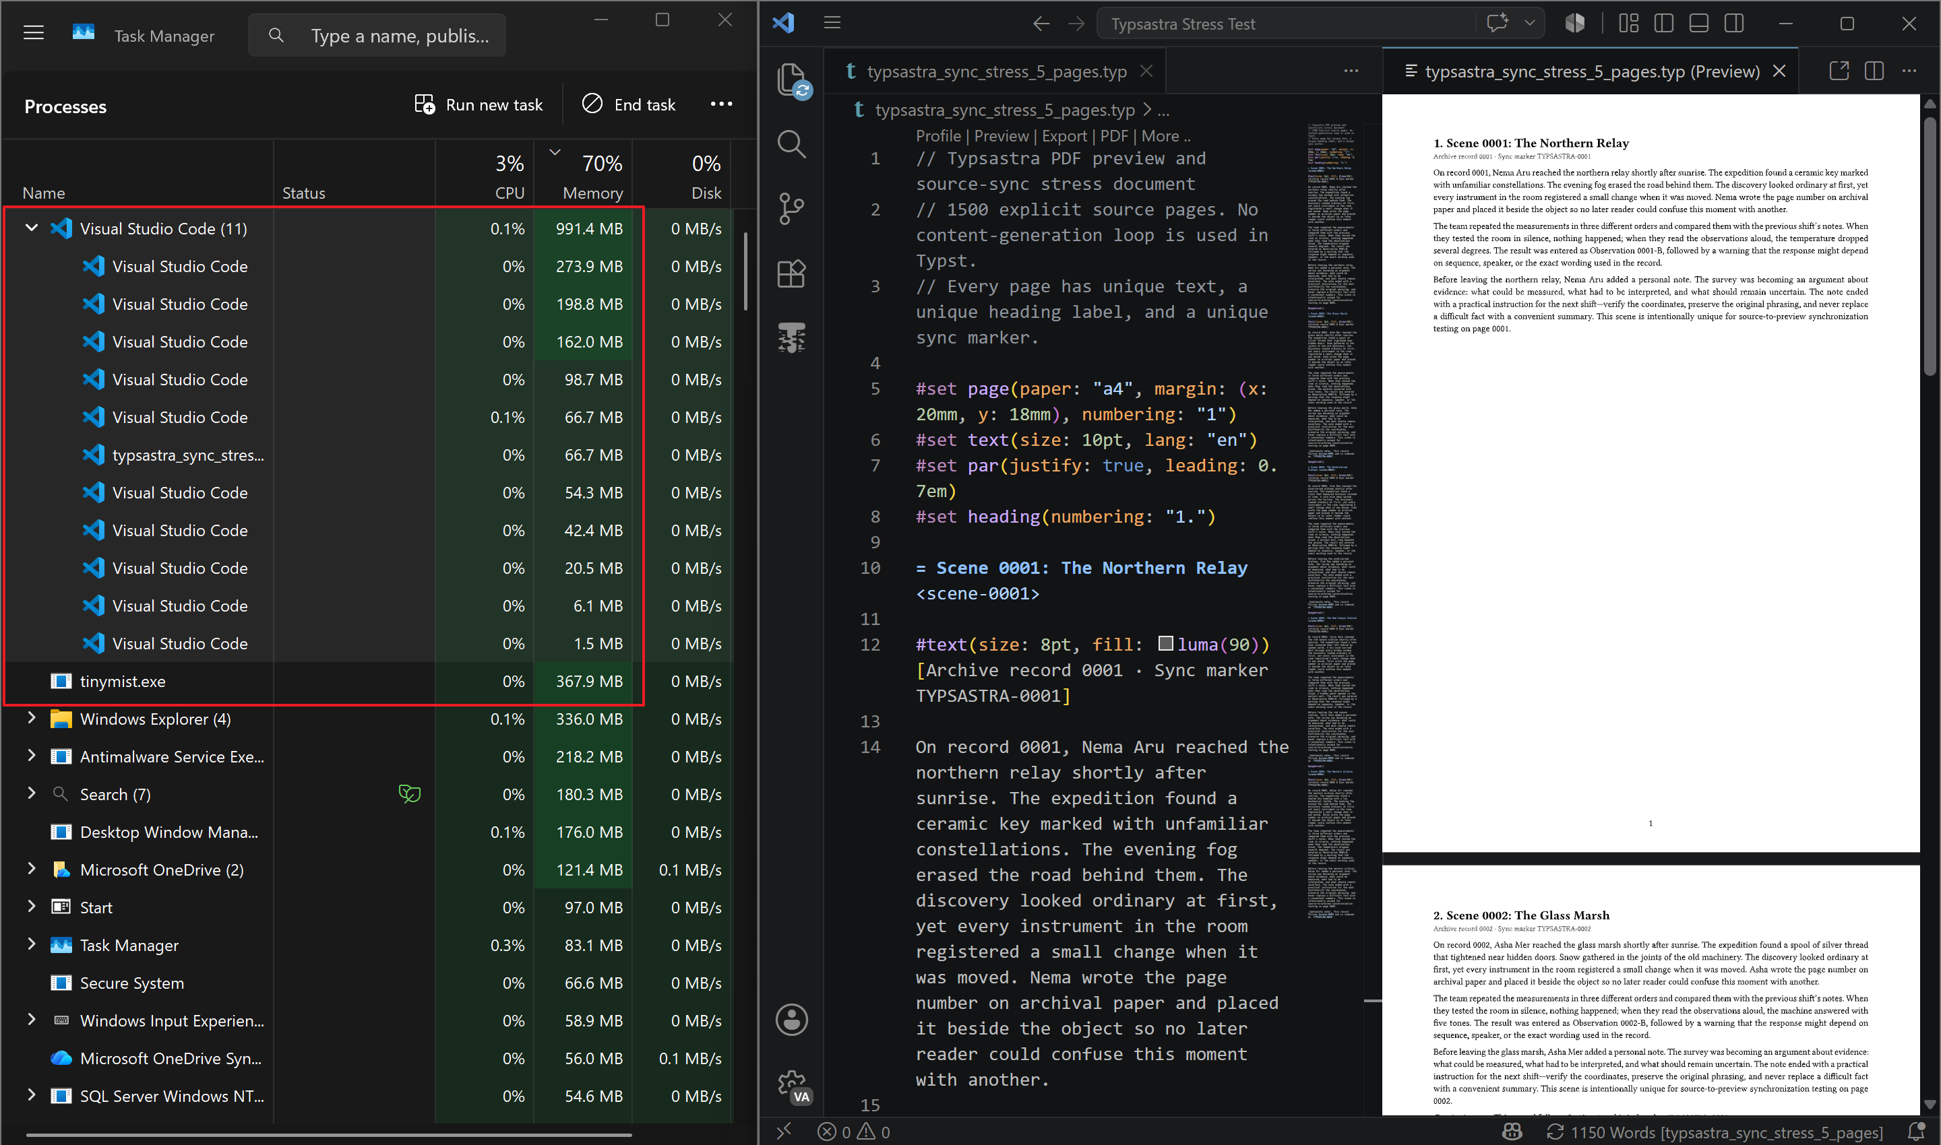Toggle primary side bar visibility

(1664, 23)
